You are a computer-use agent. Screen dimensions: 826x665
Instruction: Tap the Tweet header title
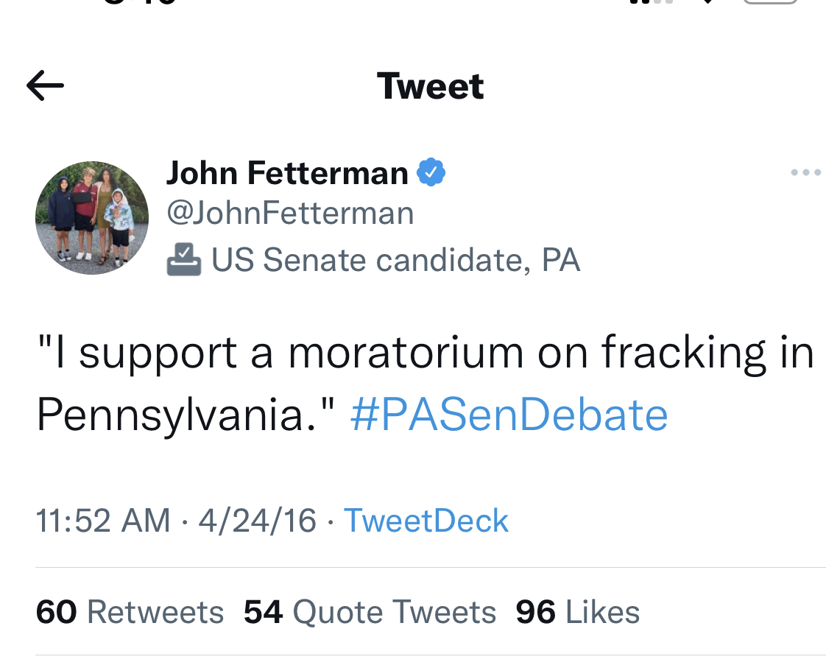(430, 86)
